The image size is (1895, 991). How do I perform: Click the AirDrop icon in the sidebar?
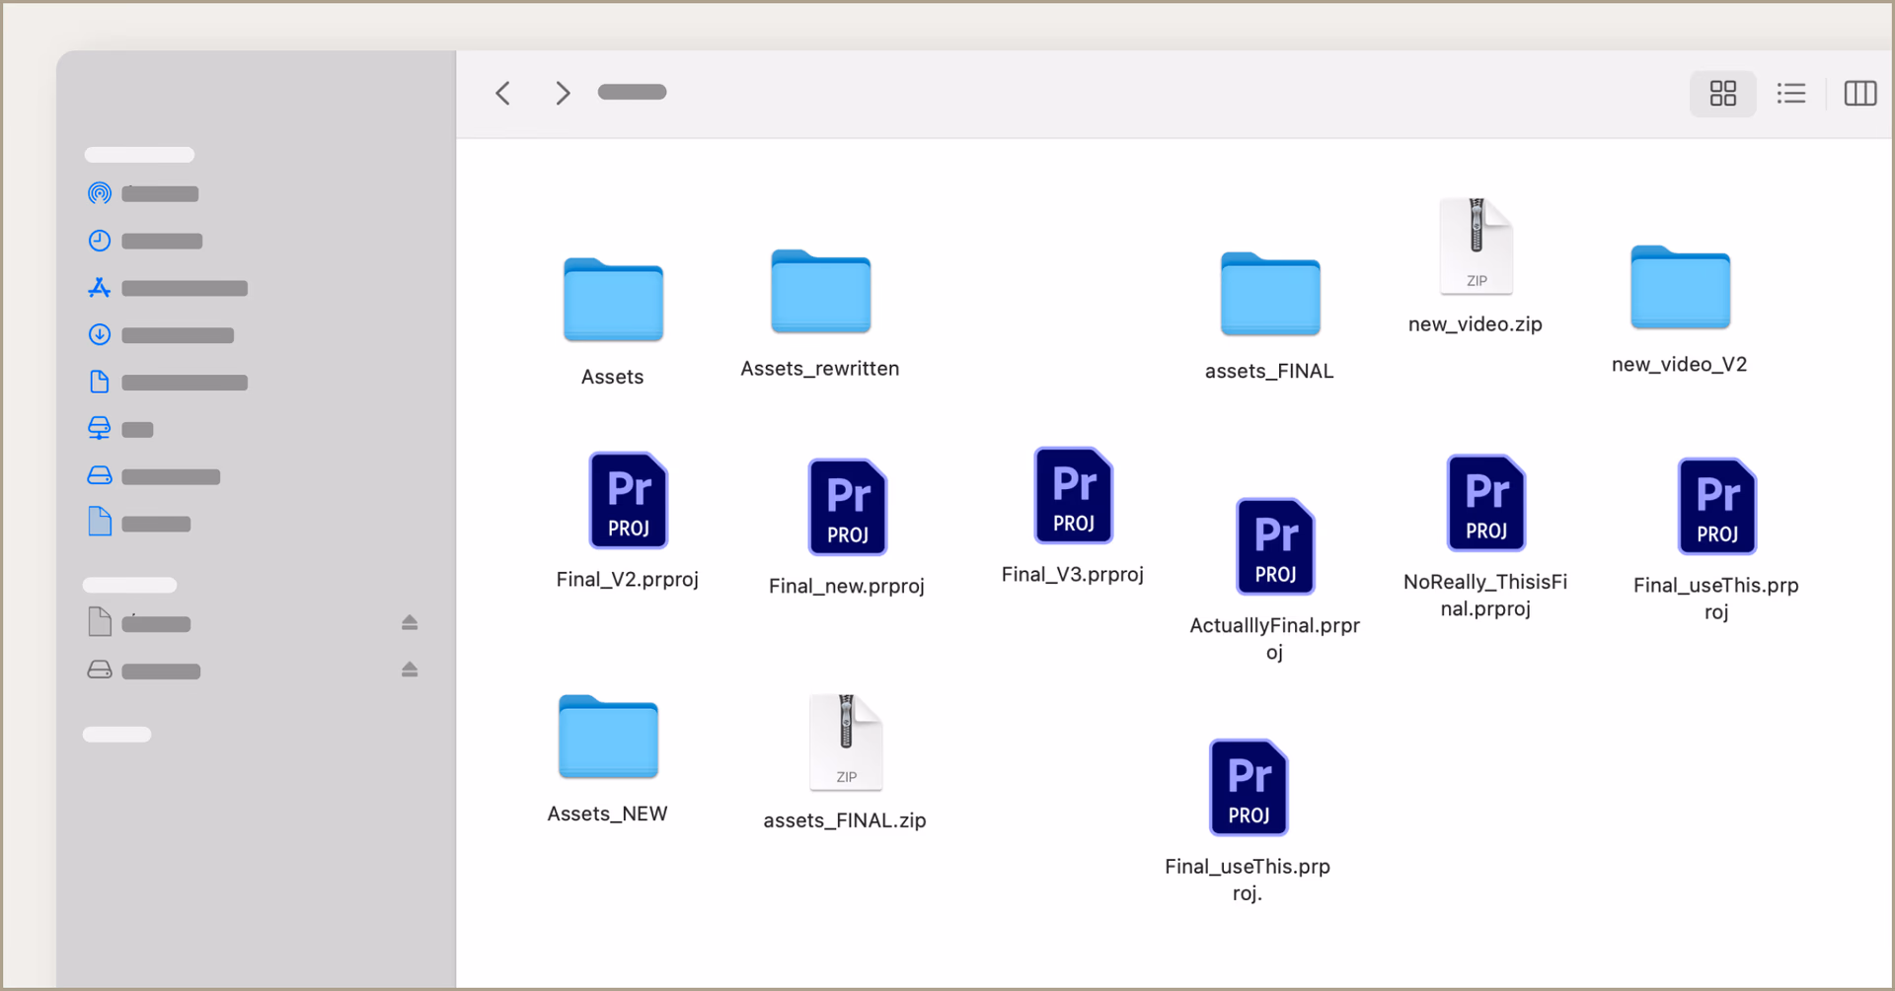[x=99, y=193]
